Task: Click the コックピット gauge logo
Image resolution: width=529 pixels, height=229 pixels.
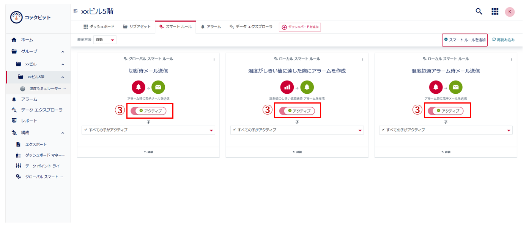Action: click(16, 17)
